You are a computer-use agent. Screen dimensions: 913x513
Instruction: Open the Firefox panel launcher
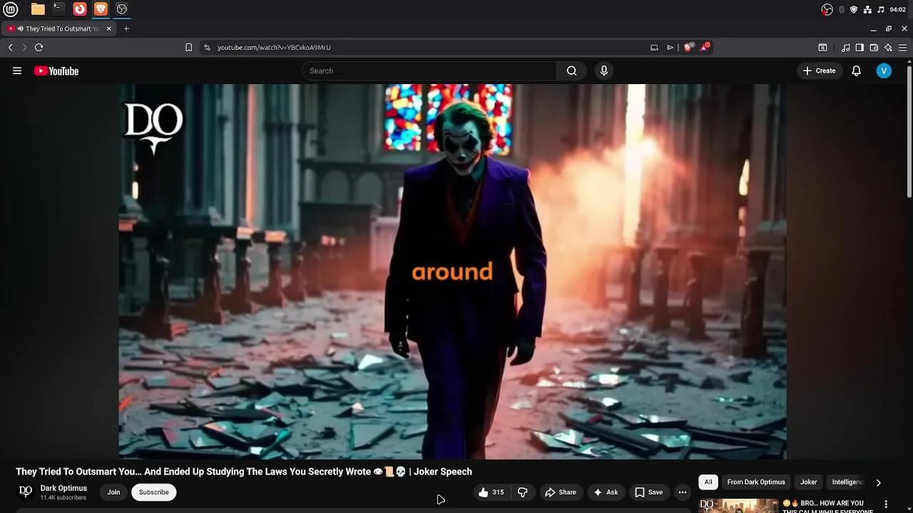pos(80,9)
